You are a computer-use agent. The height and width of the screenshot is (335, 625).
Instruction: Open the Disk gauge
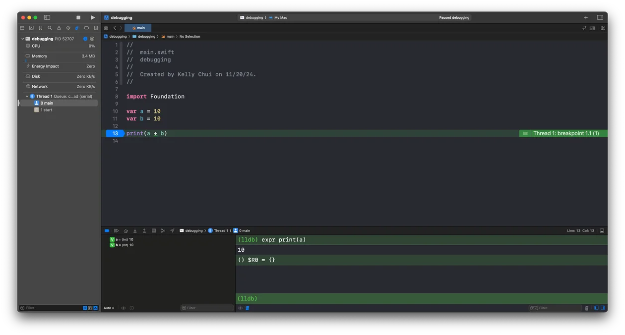click(60, 76)
